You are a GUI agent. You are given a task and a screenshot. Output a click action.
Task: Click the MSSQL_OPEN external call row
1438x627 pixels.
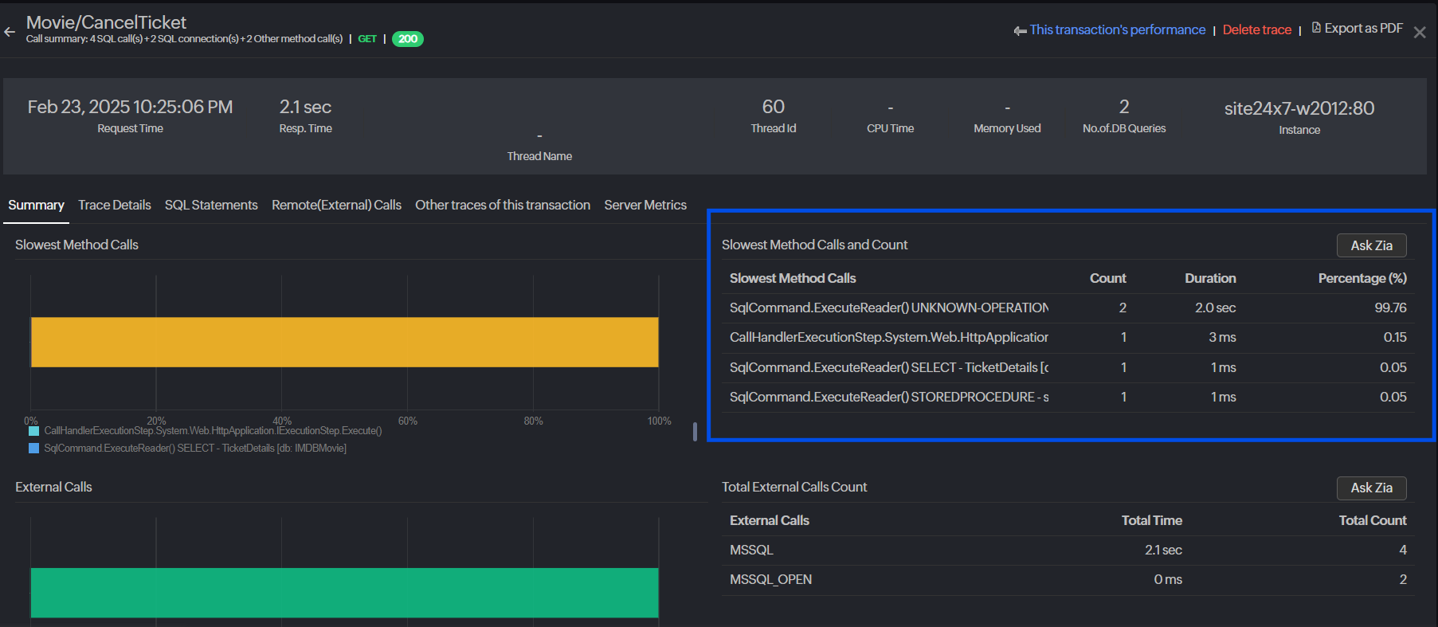[x=1068, y=580]
